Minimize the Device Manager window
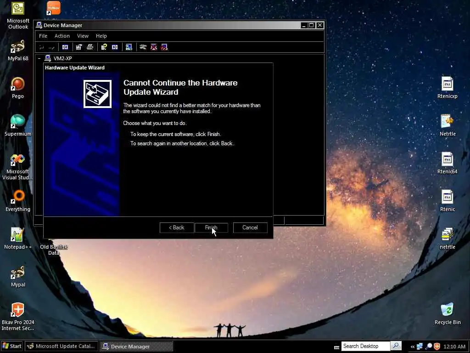 [x=304, y=26]
